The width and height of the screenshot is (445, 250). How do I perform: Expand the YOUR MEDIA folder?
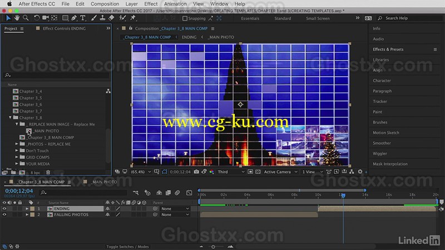pyautogui.click(x=17, y=163)
